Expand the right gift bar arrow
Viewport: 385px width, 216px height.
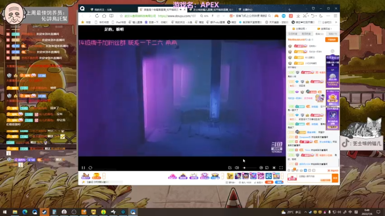(282, 176)
